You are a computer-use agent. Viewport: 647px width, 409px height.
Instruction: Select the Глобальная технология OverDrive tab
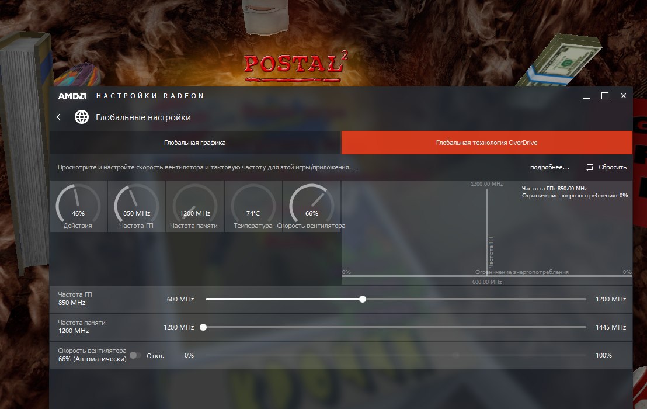coord(487,143)
